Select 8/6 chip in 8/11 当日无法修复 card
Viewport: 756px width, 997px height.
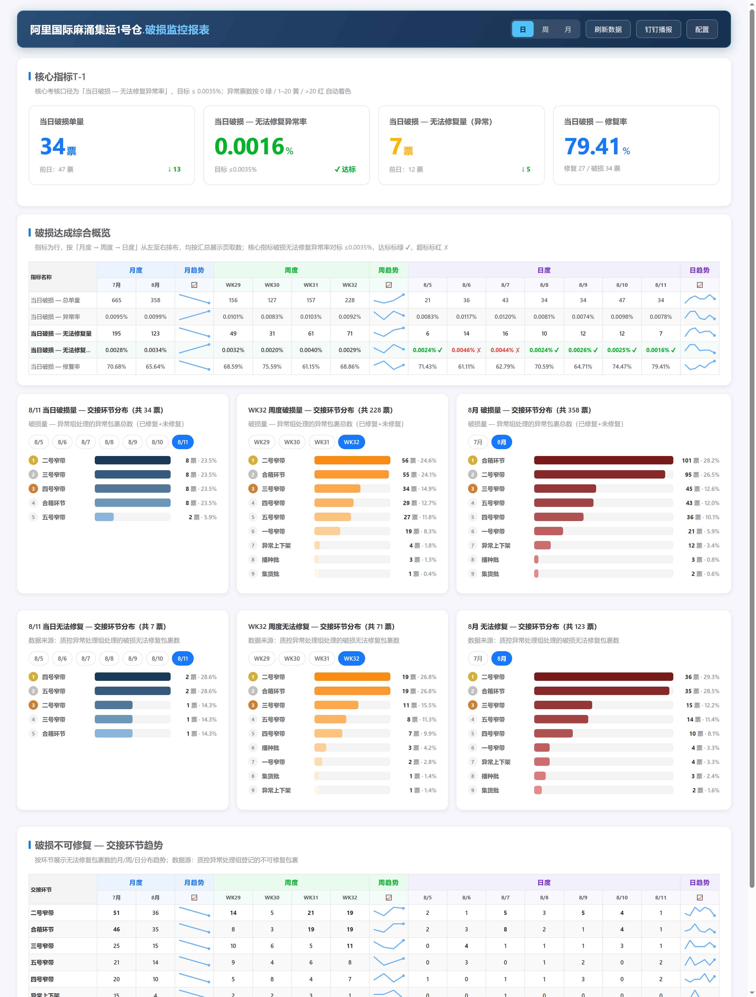coord(62,658)
